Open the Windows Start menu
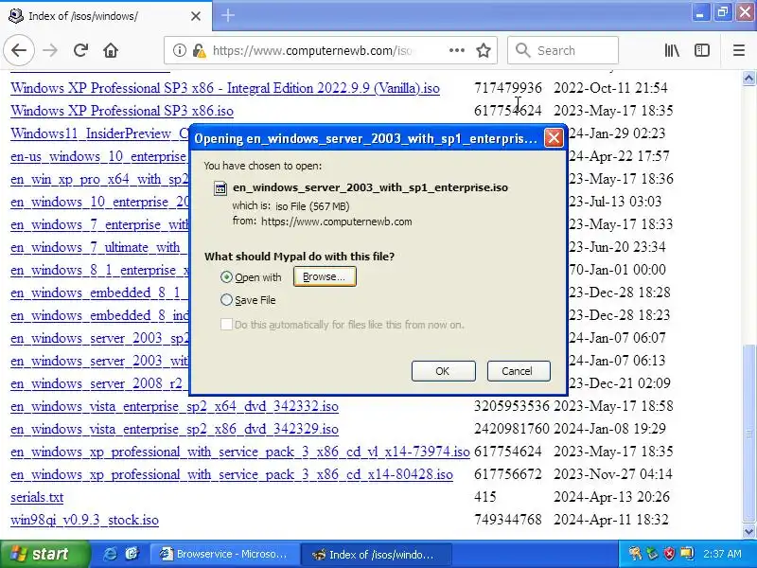Viewport: 757px width, 568px height. click(x=44, y=554)
